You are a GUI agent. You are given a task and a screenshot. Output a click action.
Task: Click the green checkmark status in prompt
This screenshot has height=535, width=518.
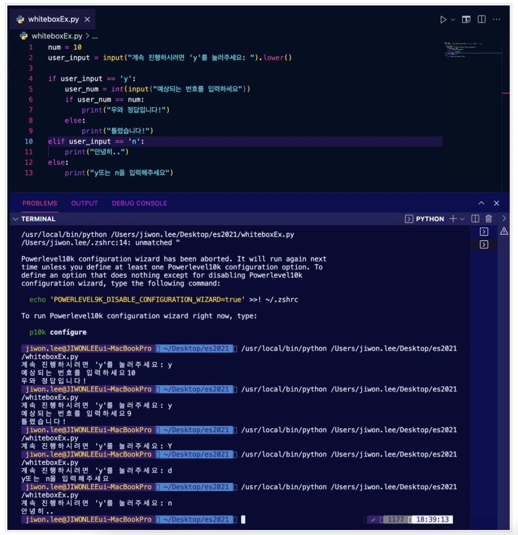374,520
